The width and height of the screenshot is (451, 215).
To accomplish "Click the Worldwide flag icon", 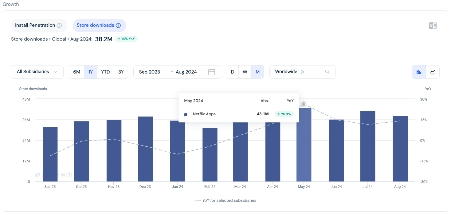I will pyautogui.click(x=303, y=72).
